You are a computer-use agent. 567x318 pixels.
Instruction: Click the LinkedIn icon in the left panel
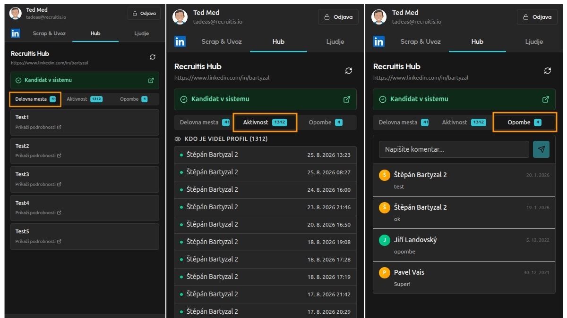pos(16,33)
